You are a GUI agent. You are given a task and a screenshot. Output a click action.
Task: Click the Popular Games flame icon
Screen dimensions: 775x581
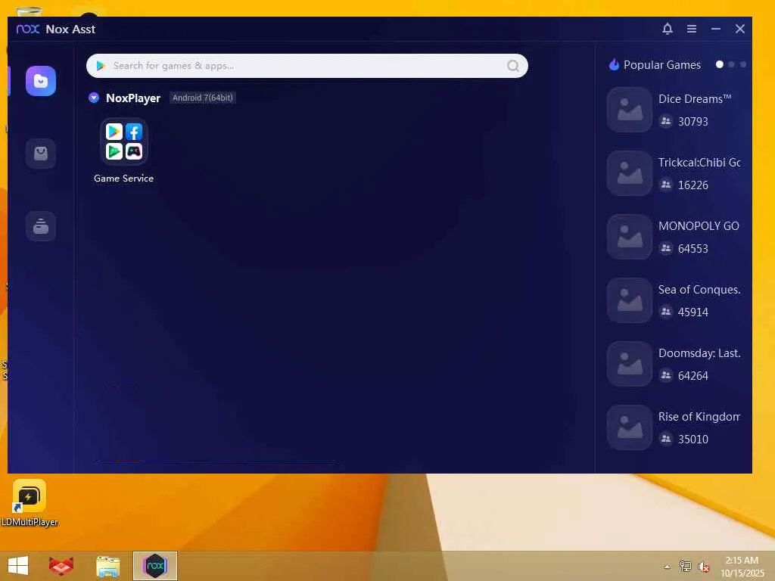click(614, 65)
